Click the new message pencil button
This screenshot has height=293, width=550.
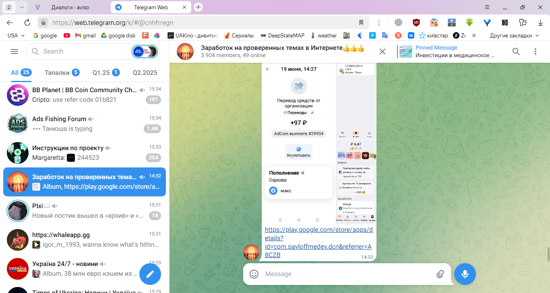pos(150,274)
